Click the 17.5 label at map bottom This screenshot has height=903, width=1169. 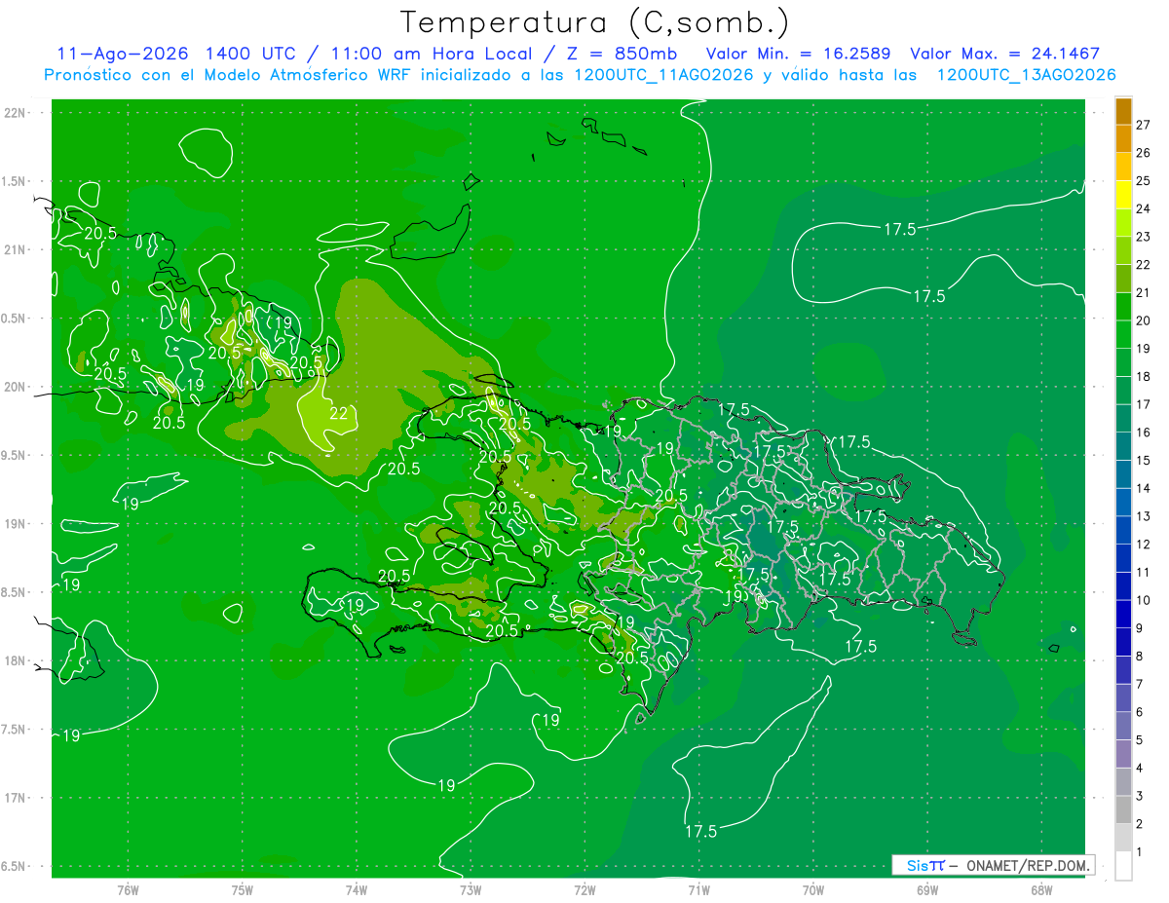tap(700, 831)
